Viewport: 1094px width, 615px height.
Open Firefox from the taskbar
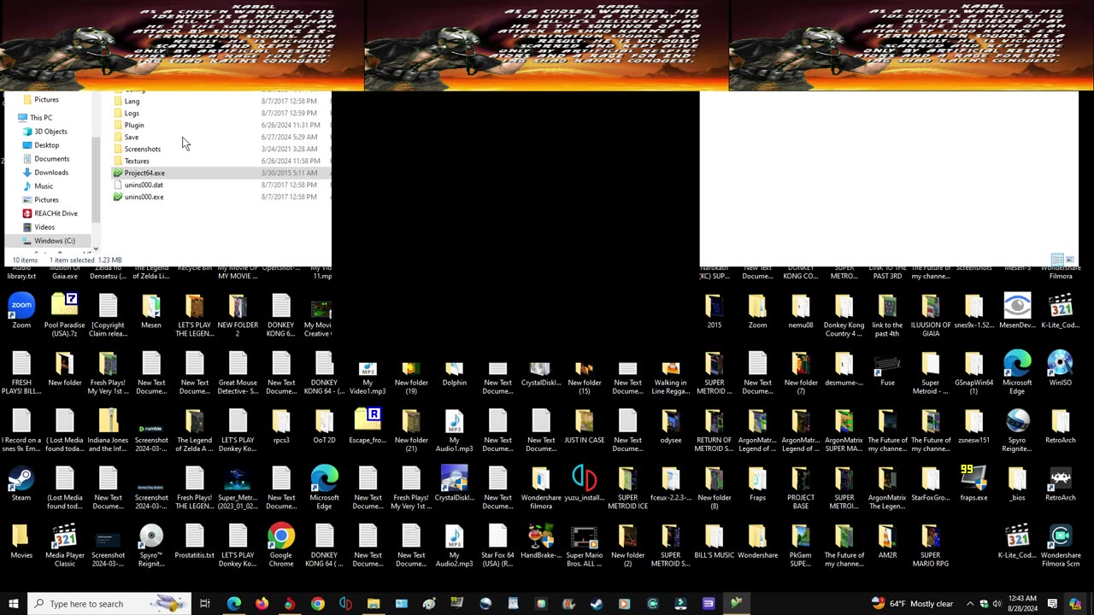coord(262,604)
